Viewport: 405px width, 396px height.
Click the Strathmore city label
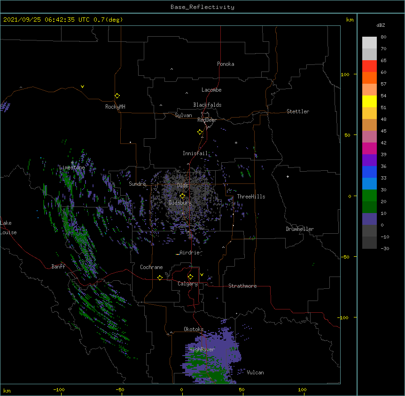(x=242, y=286)
